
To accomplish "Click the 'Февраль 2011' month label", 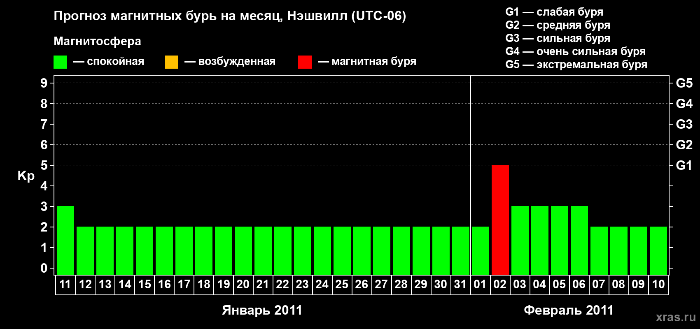I will pos(569,310).
